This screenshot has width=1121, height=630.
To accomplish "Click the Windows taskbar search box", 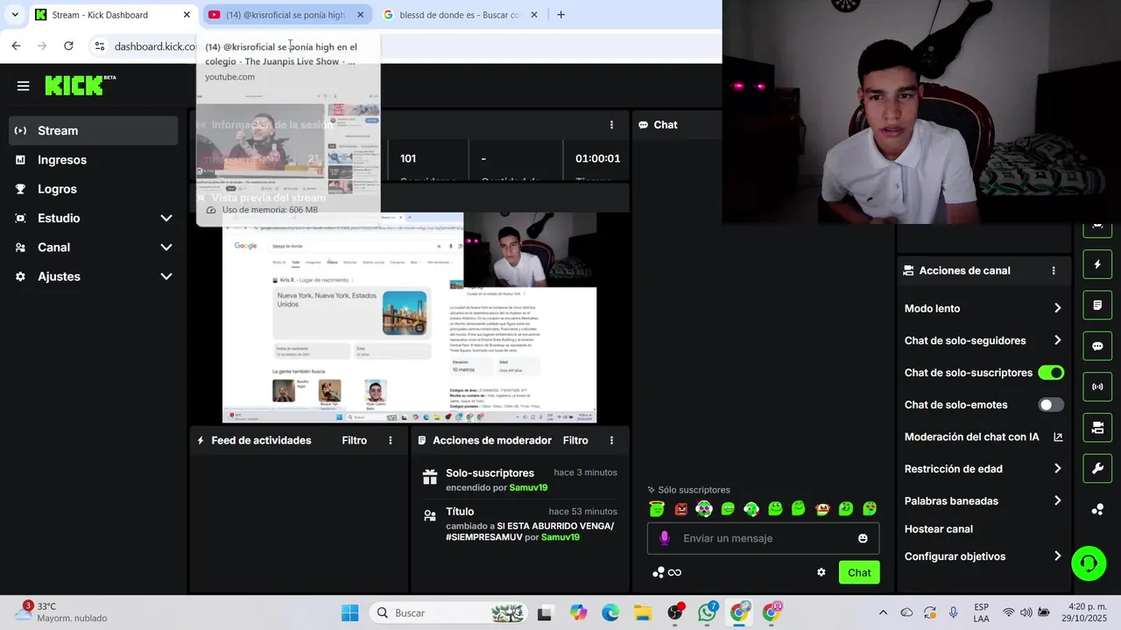I will tap(449, 612).
